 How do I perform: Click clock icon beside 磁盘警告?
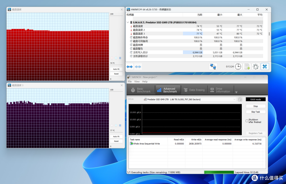(131, 49)
